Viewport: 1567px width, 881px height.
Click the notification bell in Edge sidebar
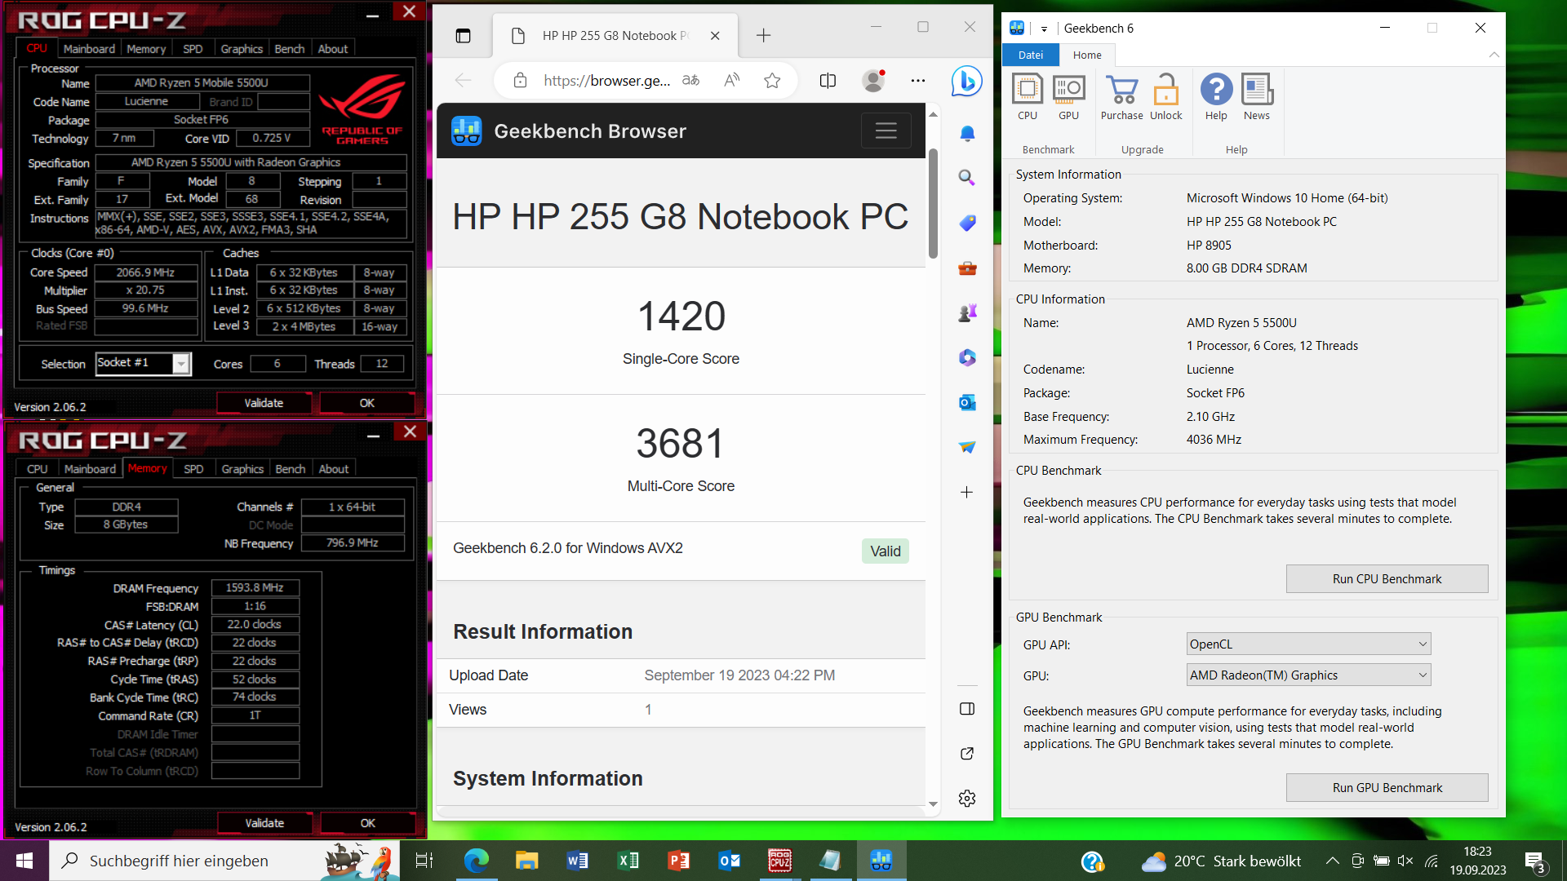coord(967,133)
